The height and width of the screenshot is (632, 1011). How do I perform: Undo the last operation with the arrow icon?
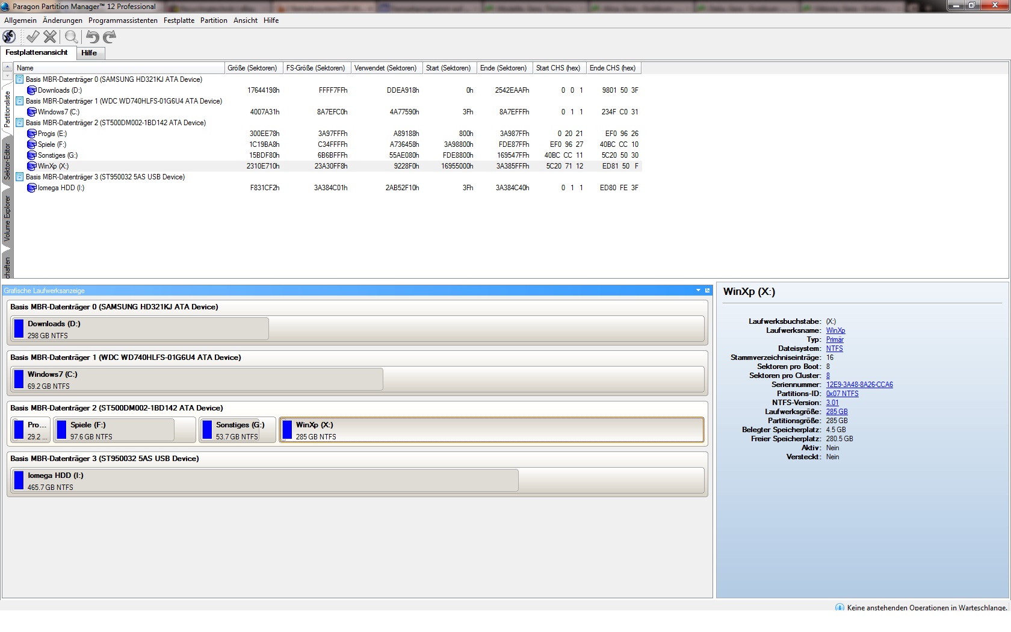pos(92,37)
